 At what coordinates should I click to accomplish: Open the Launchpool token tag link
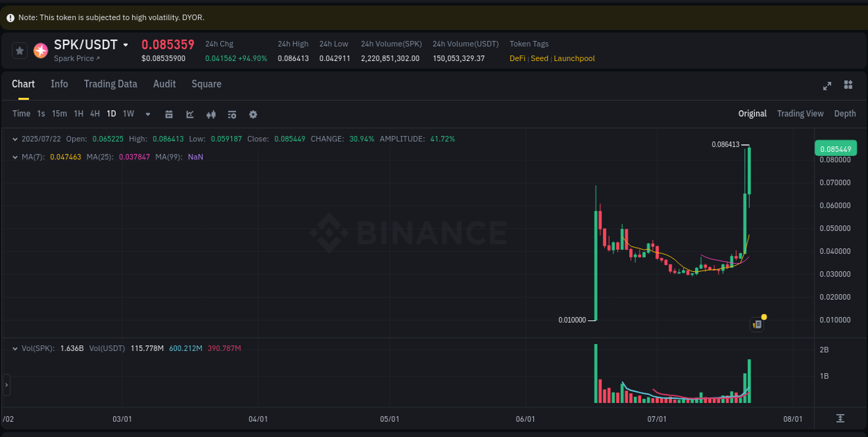coord(574,58)
